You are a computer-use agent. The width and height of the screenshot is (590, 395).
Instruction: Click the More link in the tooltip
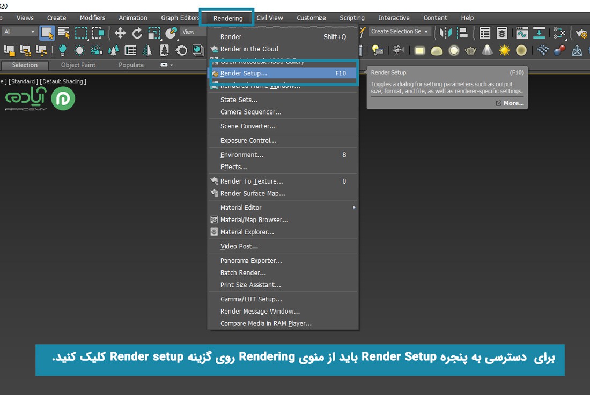pos(510,103)
